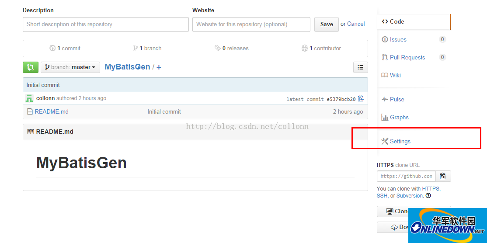Switch clone method to HTTPS link
This screenshot has height=243, width=487.
(431, 188)
